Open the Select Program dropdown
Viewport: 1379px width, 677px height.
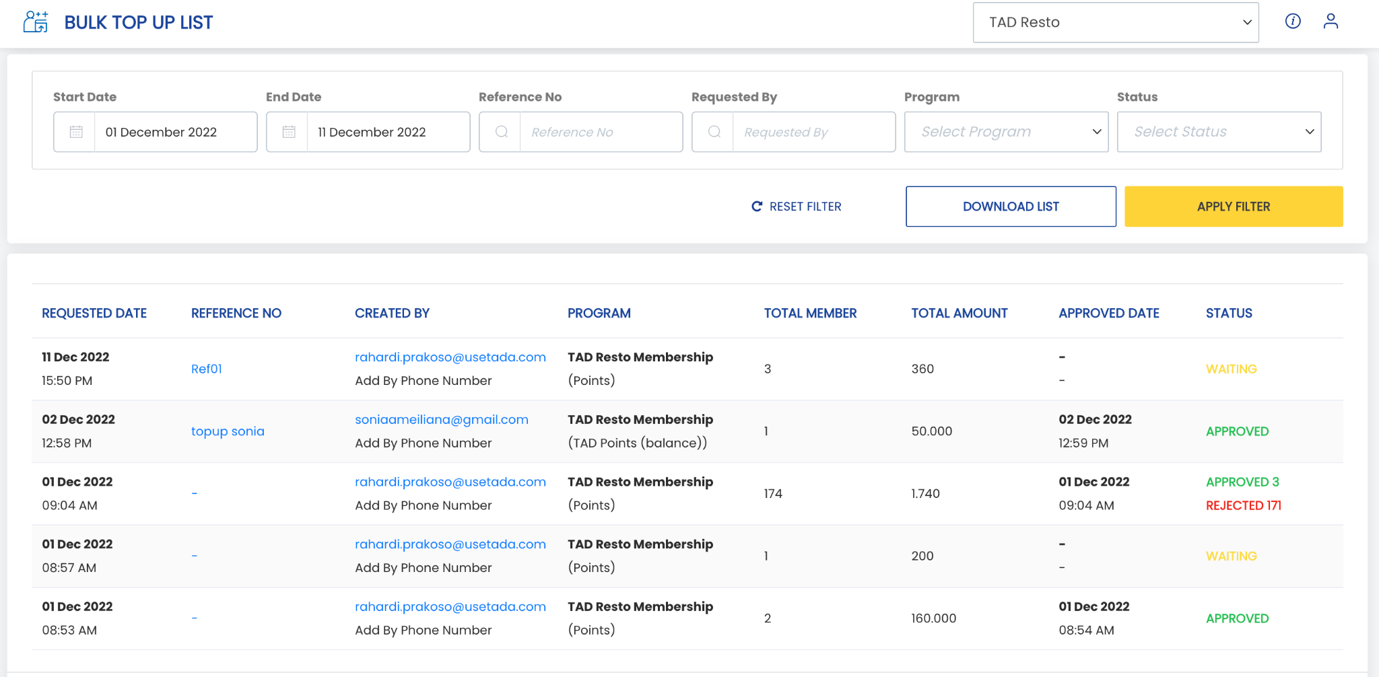coord(1006,132)
